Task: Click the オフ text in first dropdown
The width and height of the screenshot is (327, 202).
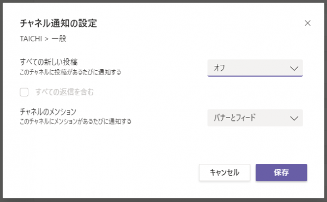Action: tap(219, 68)
